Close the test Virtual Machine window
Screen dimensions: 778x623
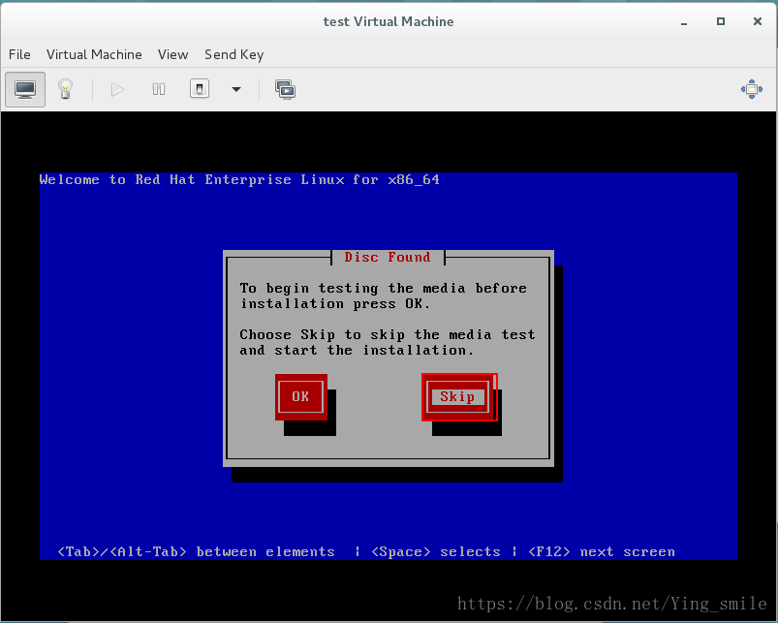click(x=757, y=21)
